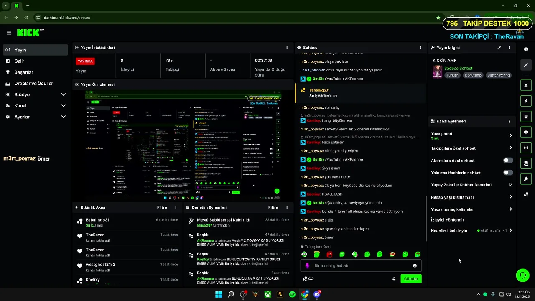Click the pencil edit-layout icon in right sidebar
The height and width of the screenshot is (301, 535).
(x=526, y=65)
